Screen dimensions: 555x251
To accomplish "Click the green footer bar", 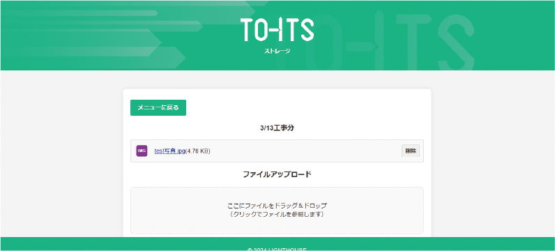I will pyautogui.click(x=277, y=244).
